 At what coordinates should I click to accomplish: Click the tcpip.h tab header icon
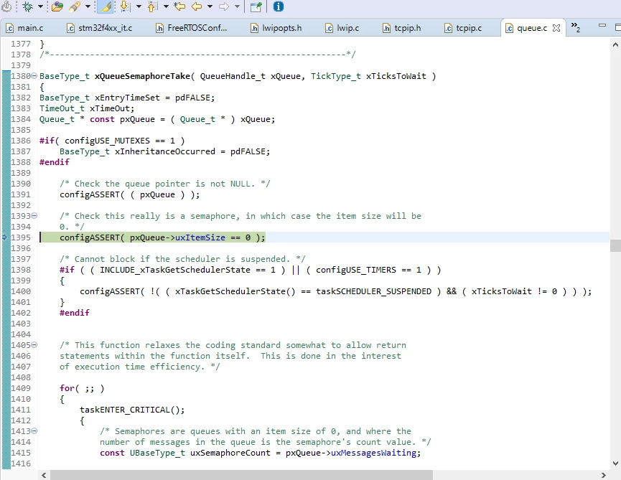[x=386, y=28]
